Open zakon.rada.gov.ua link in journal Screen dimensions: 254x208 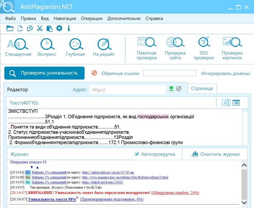(x=108, y=172)
